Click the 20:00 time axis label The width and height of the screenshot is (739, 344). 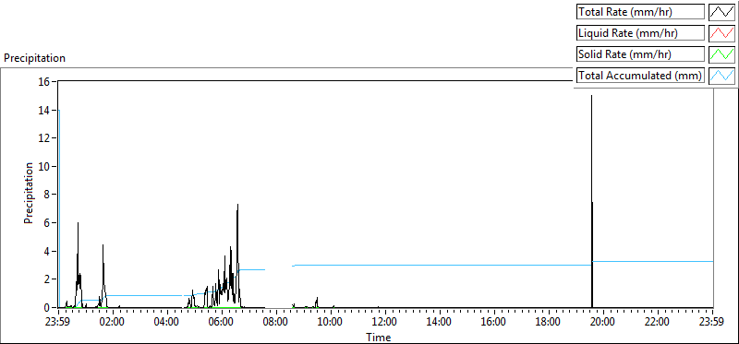(x=603, y=323)
